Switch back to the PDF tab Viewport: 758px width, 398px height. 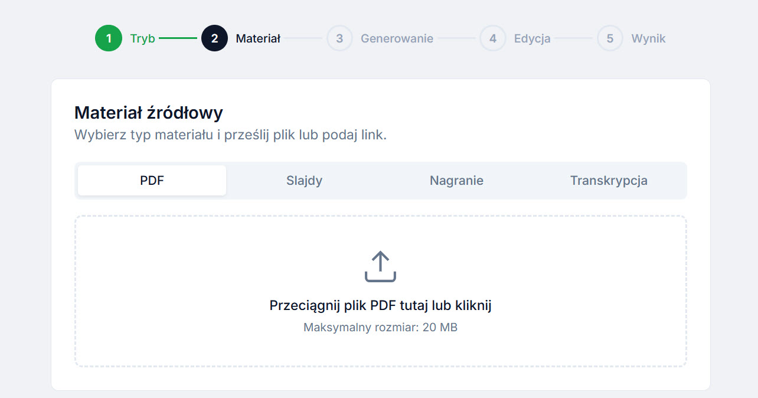151,180
